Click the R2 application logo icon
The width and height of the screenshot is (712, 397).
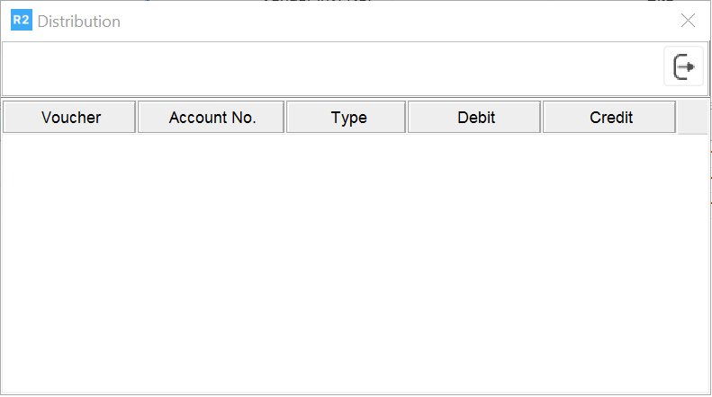[21, 21]
